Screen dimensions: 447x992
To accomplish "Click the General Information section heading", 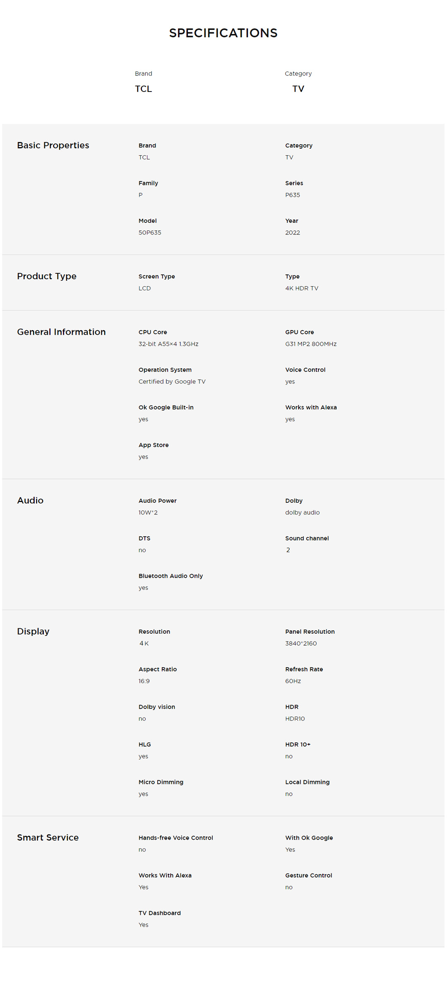I will [x=61, y=332].
